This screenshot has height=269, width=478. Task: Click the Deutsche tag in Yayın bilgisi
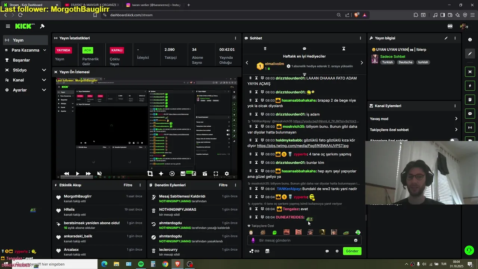(405, 62)
